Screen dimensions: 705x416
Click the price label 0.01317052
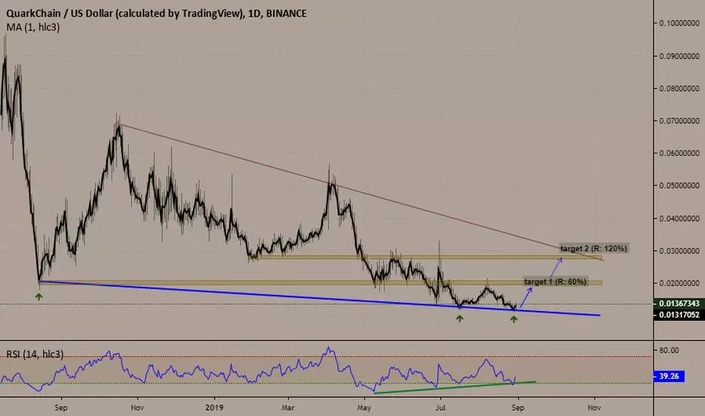coord(679,315)
